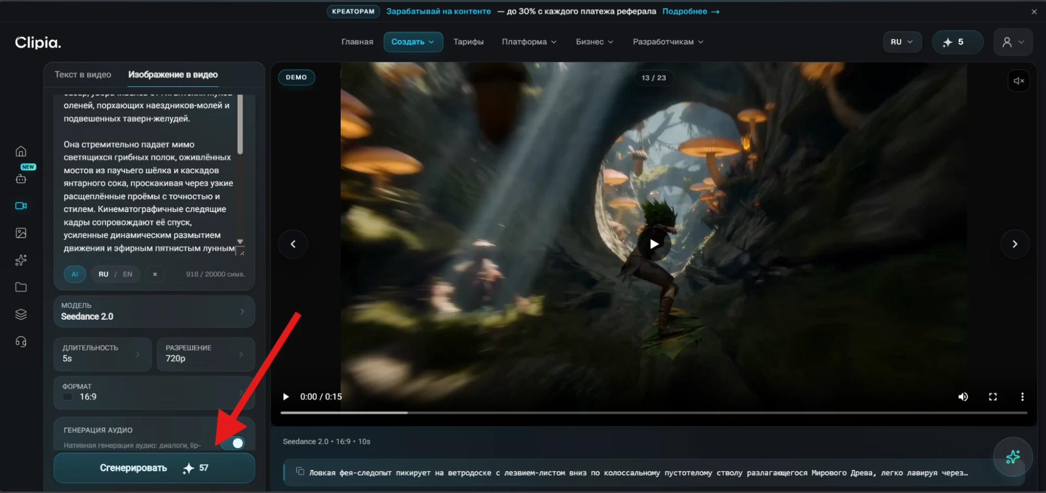Open the Тарифы menu item
1046x493 pixels.
[x=468, y=42]
